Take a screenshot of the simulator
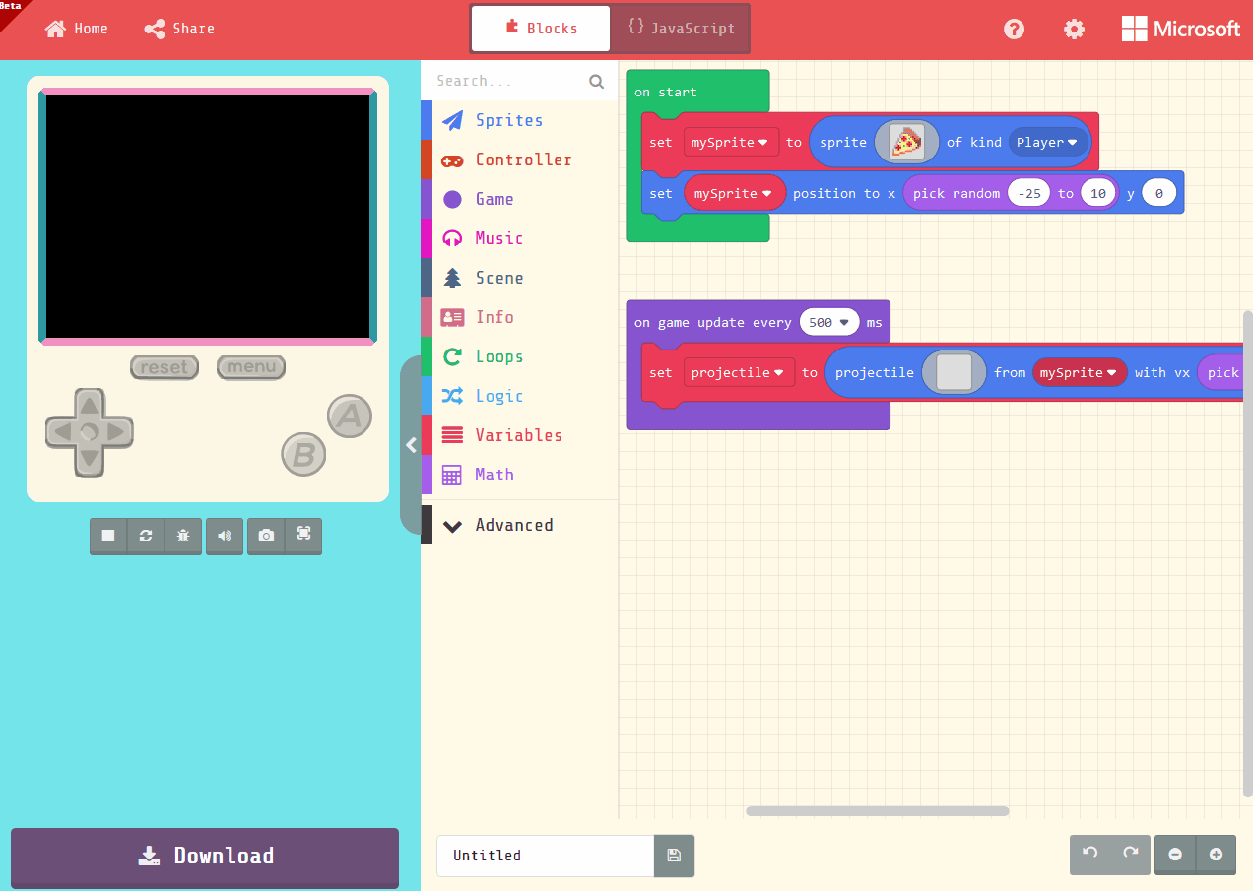The height and width of the screenshot is (891, 1253). tap(265, 536)
